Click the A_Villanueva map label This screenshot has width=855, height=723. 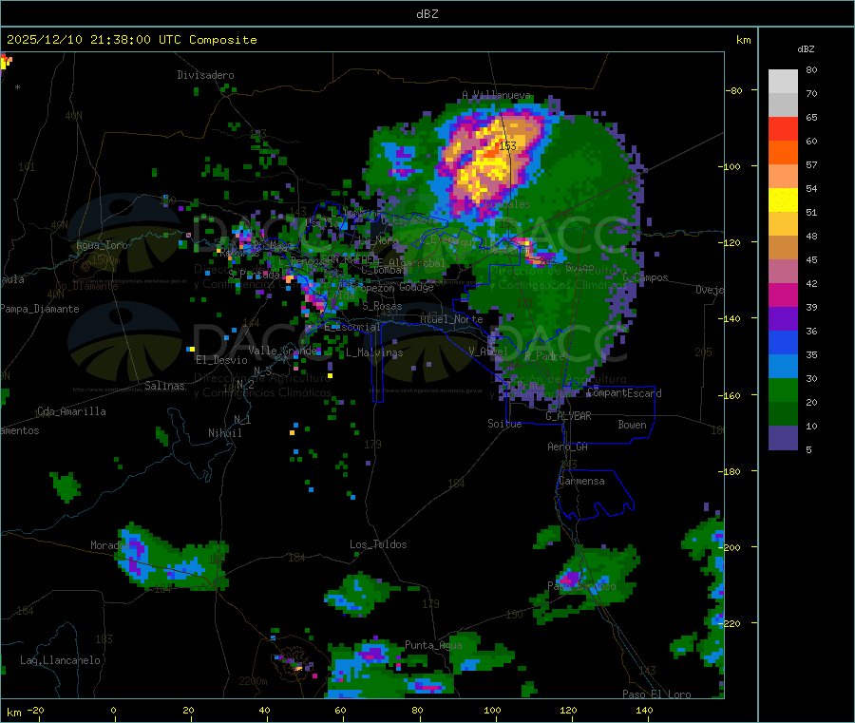(496, 95)
